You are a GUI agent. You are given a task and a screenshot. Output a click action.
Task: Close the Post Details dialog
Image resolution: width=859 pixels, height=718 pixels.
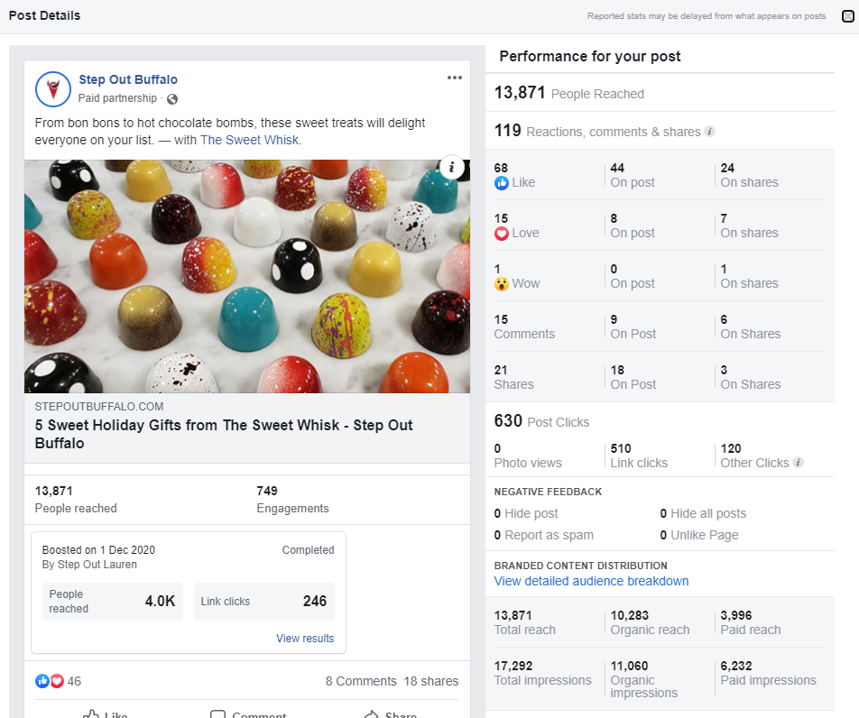click(x=847, y=16)
